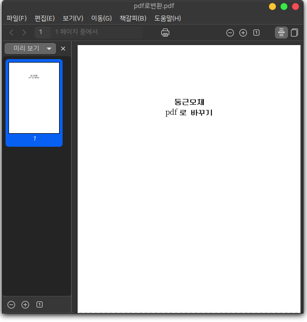Image resolution: width=307 pixels, height=322 pixels.
Task: Zoom in using main toolbar plus icon
Action: pyautogui.click(x=243, y=33)
